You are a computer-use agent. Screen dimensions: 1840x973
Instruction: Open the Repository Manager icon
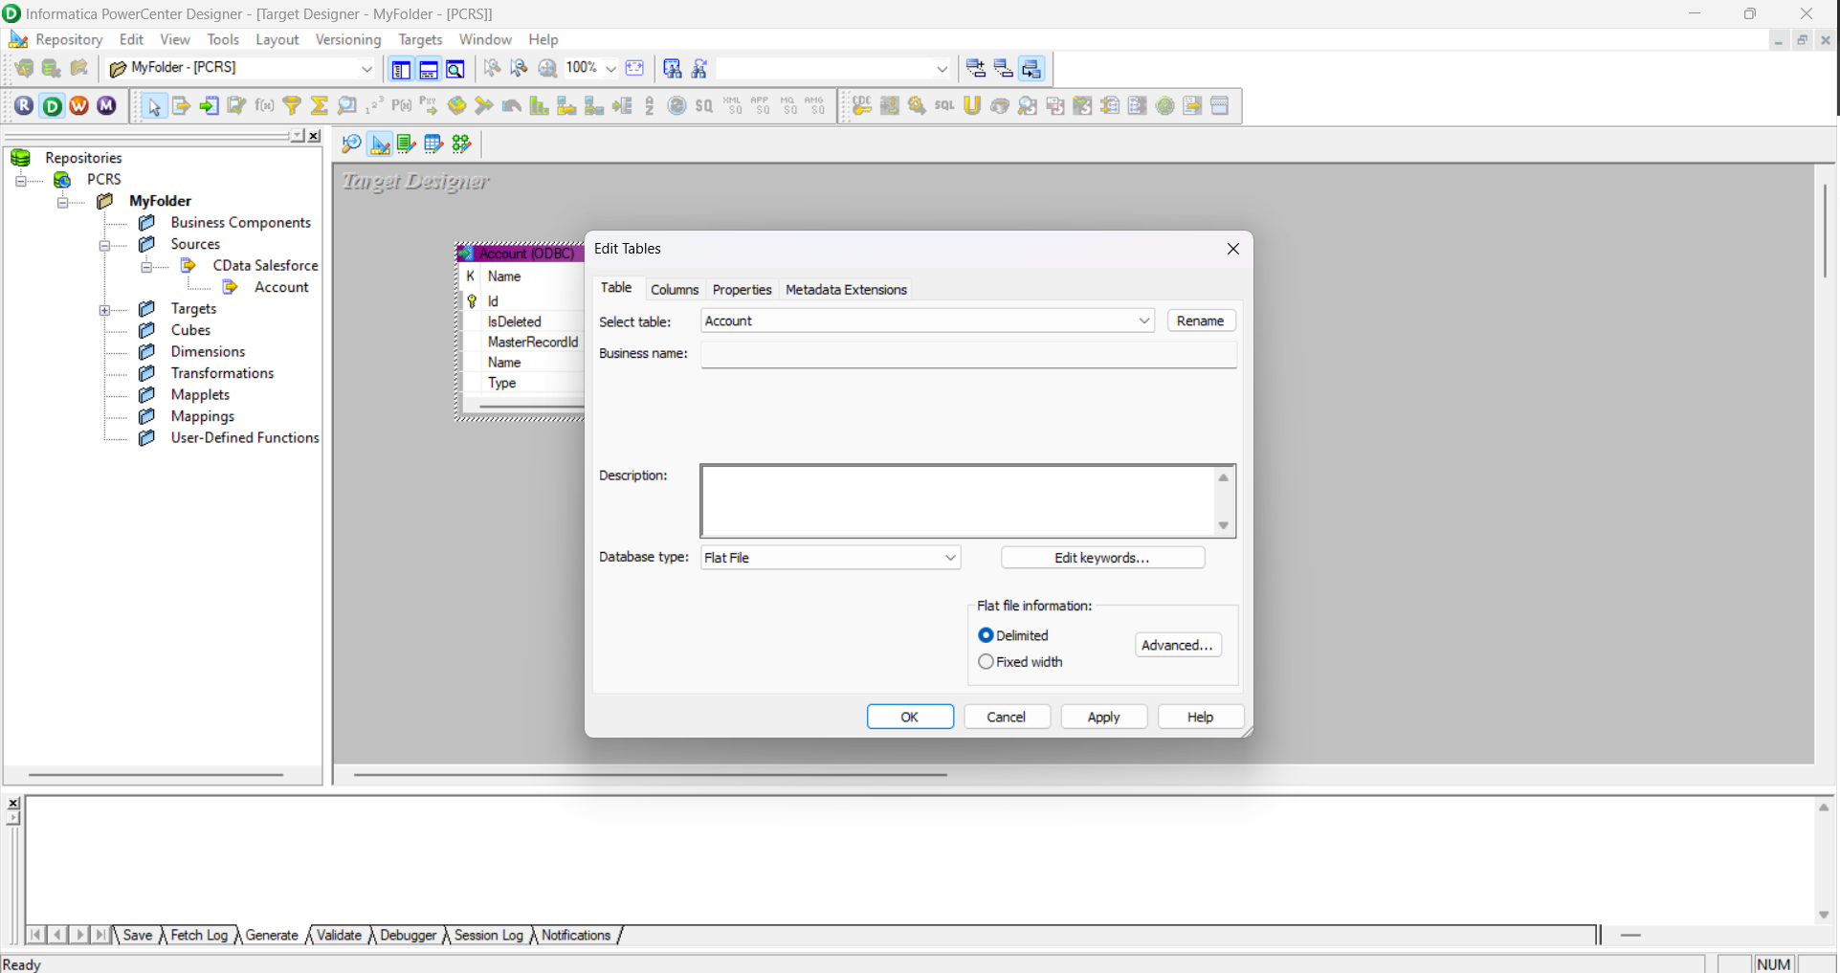(x=24, y=105)
